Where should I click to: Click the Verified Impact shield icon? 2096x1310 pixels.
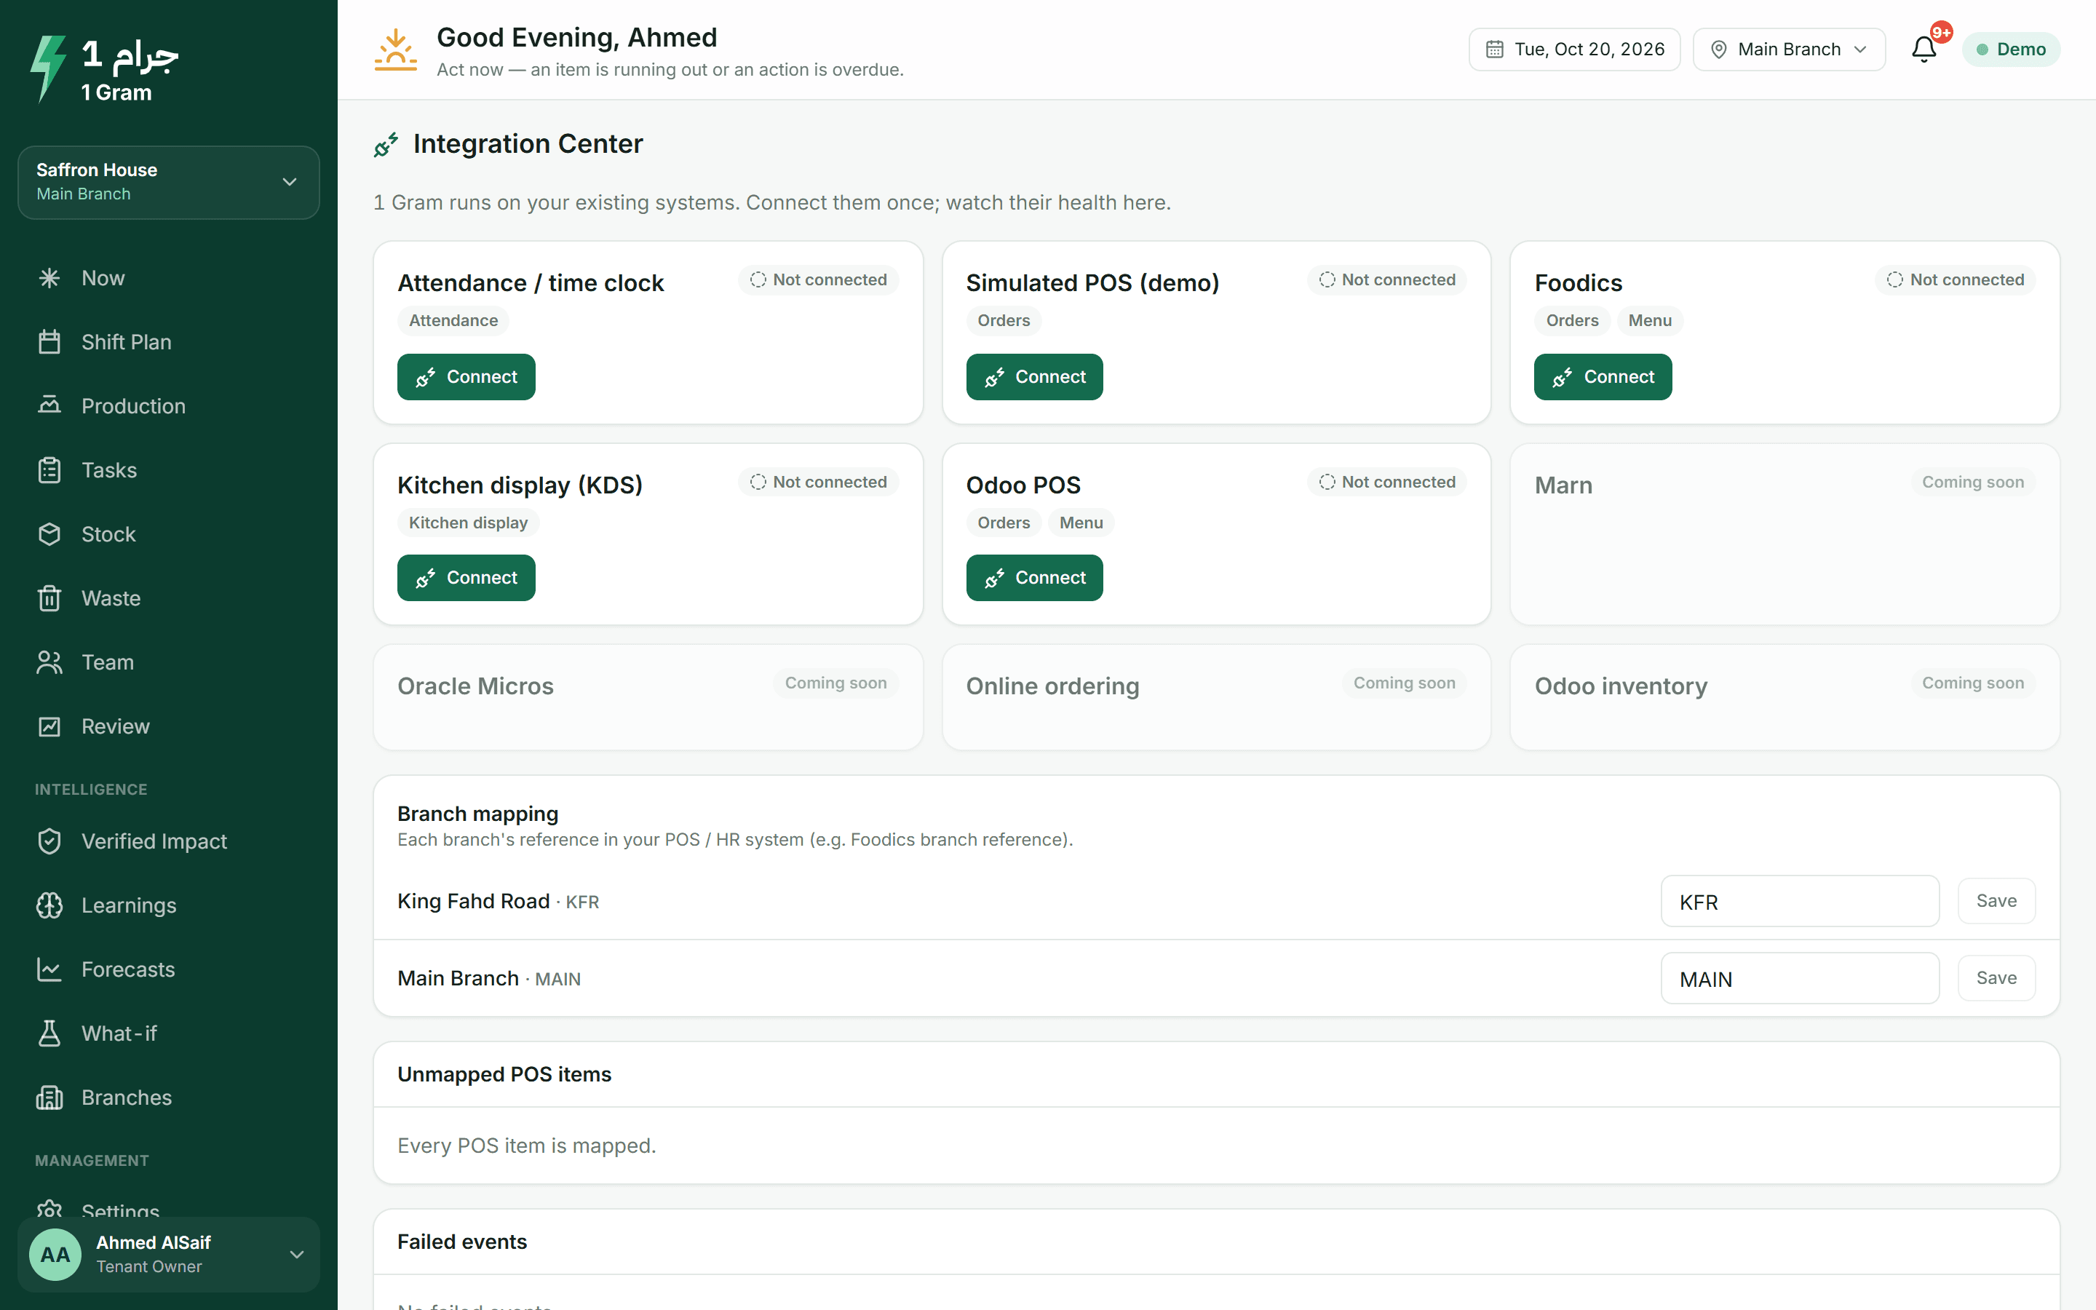[x=49, y=841]
